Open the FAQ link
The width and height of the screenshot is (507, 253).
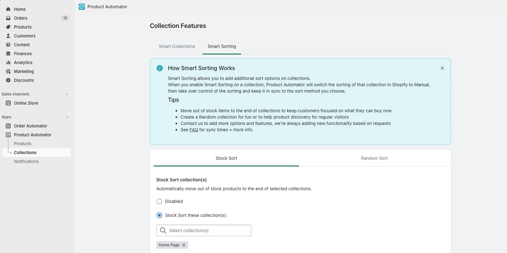(194, 130)
